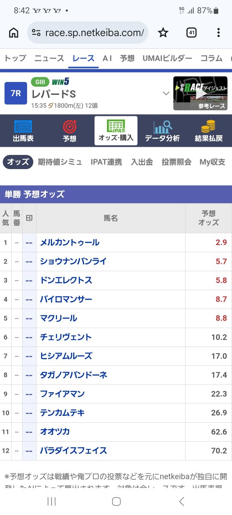Screen dimensions: 232x515
Task: Open the 7R race number selector
Action: tap(16, 93)
